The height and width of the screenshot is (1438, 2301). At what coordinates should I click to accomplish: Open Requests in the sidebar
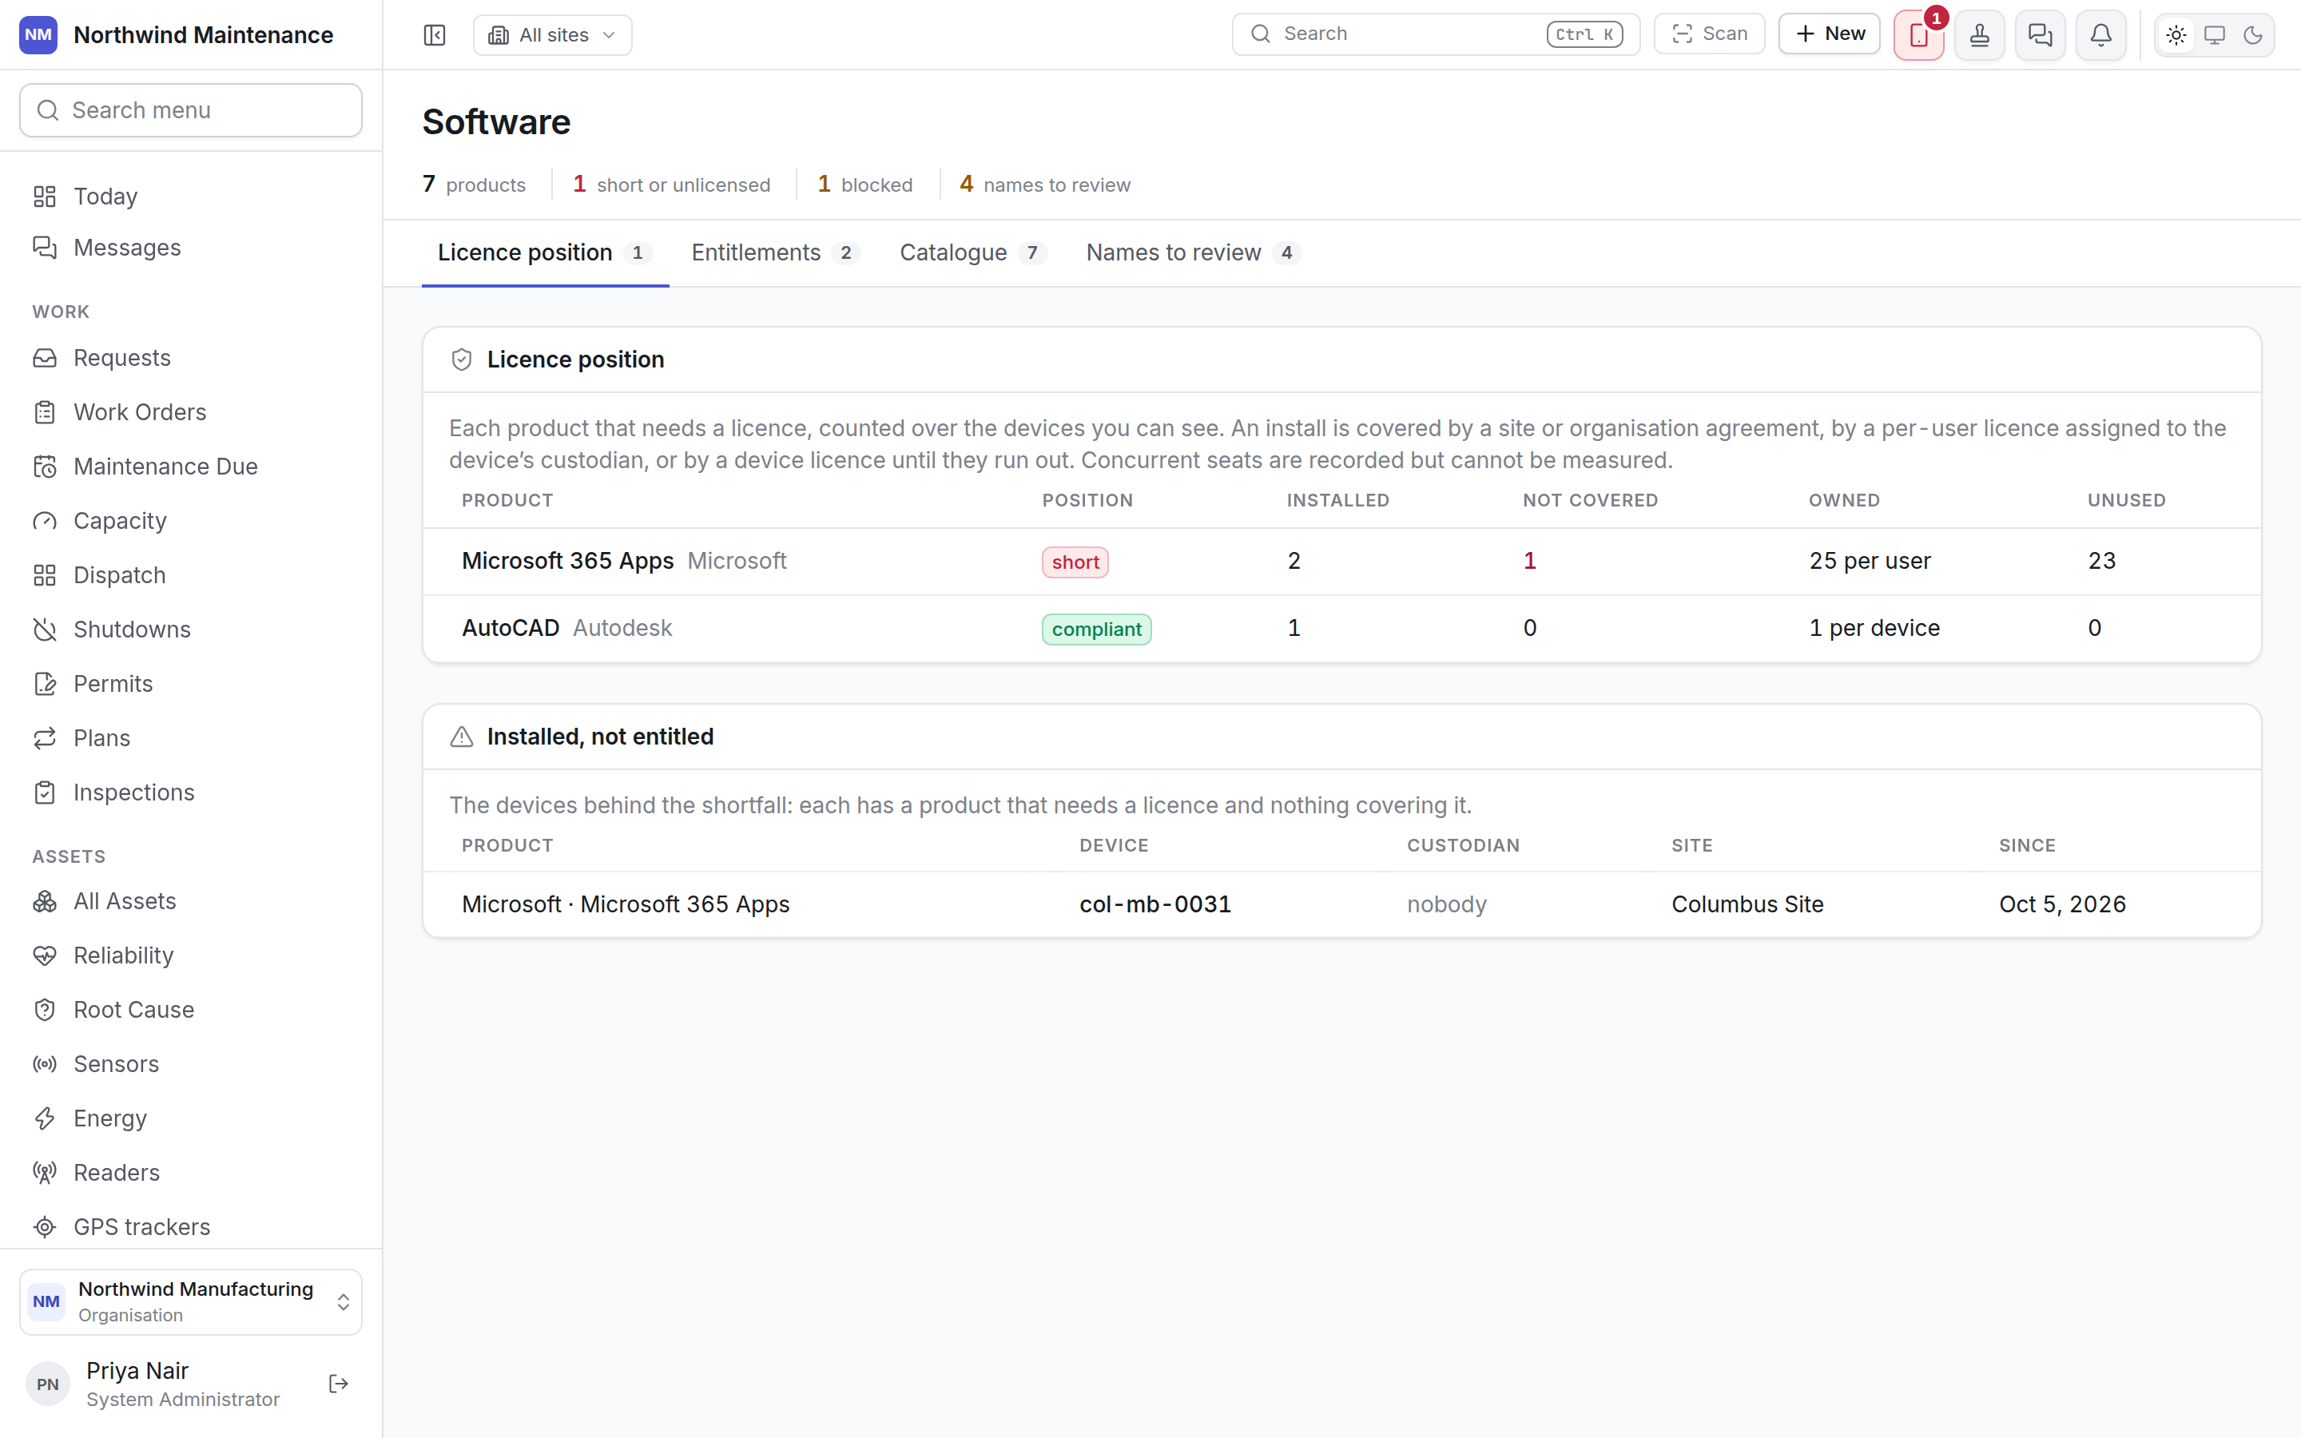click(x=191, y=358)
